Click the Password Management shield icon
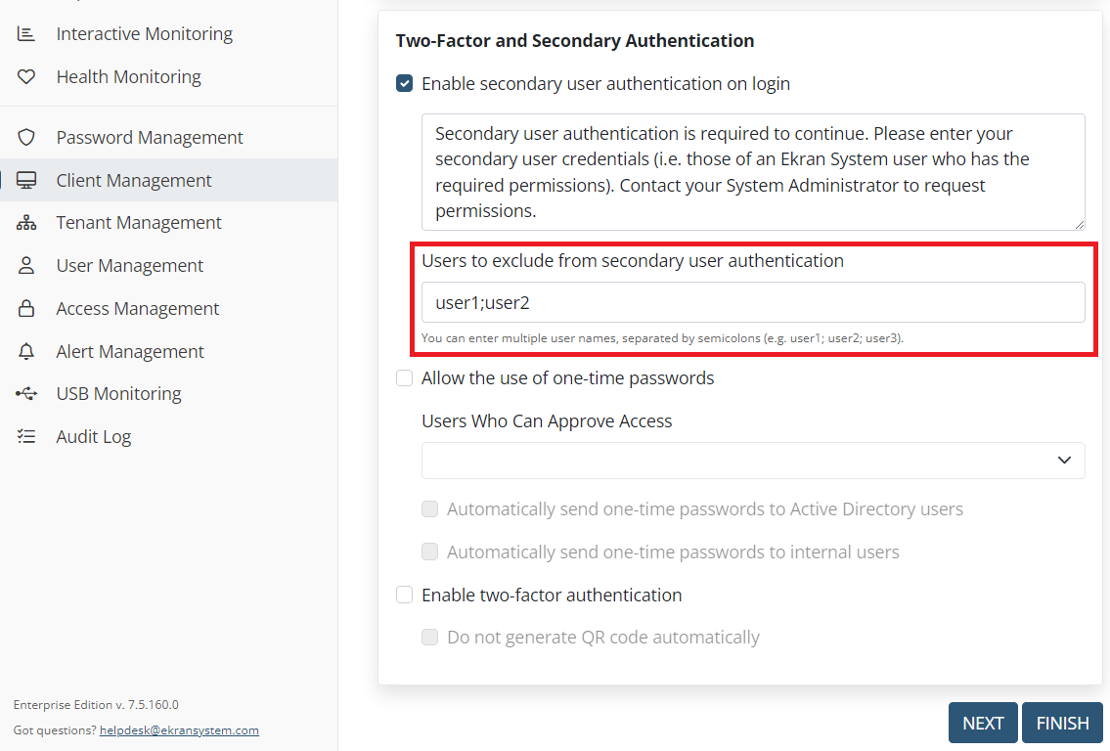Viewport: 1110px width, 751px height. [x=26, y=138]
